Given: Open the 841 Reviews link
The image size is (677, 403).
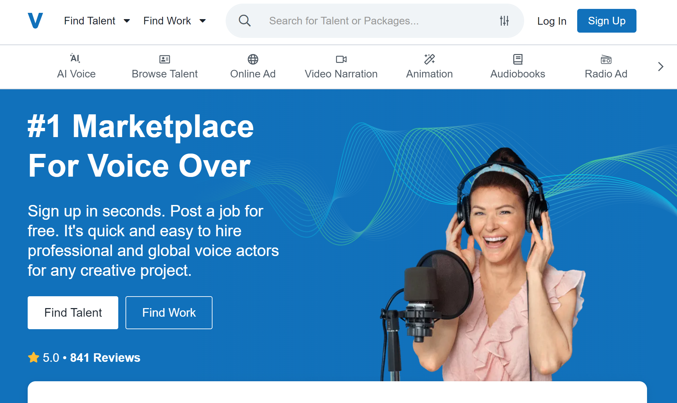Looking at the screenshot, I should pos(105,358).
